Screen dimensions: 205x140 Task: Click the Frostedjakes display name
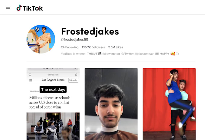(90, 31)
